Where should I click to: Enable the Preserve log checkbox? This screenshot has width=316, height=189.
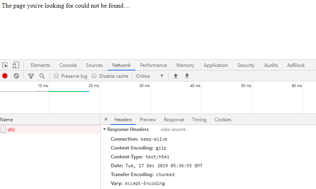coord(56,76)
